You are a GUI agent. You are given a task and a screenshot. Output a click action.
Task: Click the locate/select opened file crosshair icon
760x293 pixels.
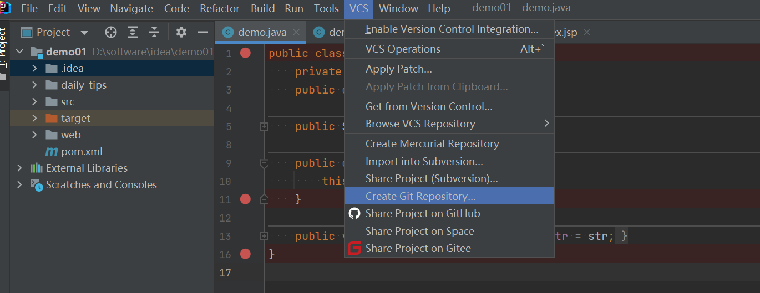point(111,32)
